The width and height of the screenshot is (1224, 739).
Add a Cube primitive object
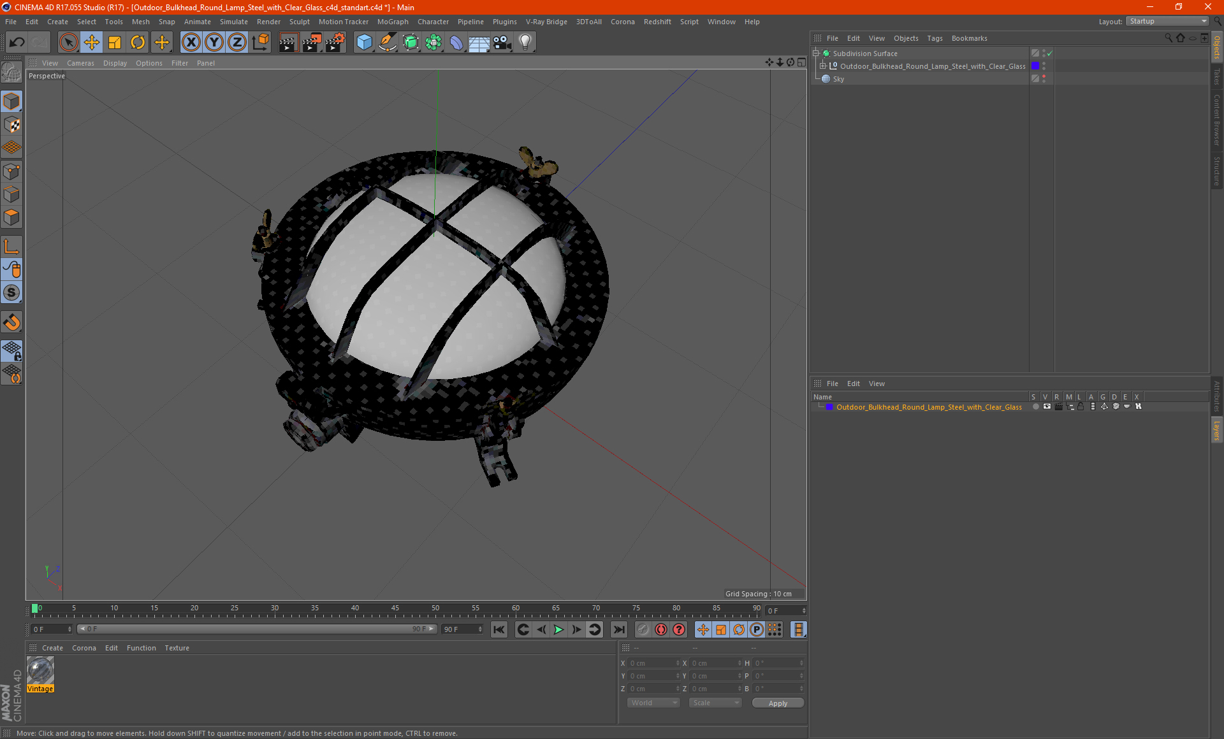click(364, 43)
